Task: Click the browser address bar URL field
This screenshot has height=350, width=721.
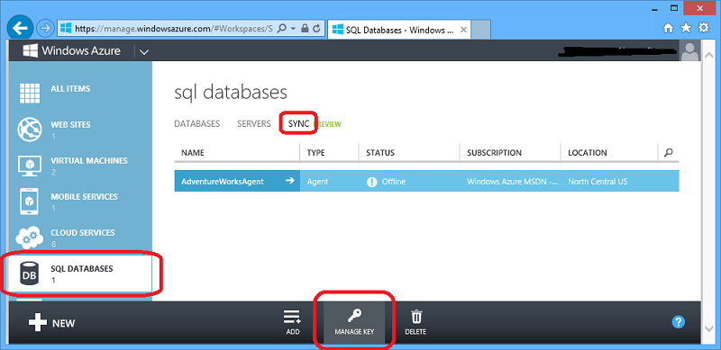Action: coord(173,29)
